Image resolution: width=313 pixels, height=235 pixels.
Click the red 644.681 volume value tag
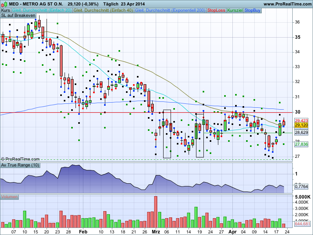coord(302,224)
